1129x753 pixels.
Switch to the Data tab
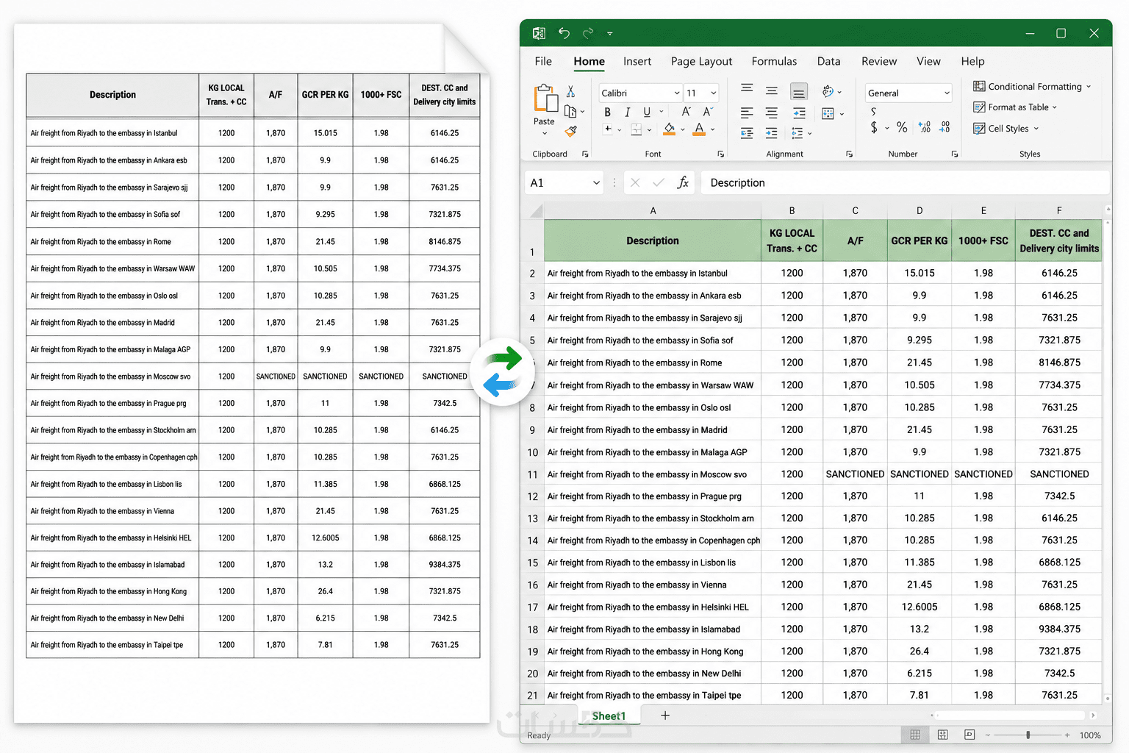point(828,62)
